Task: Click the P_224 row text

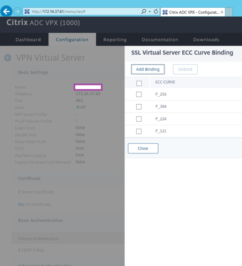Action: coord(161,119)
